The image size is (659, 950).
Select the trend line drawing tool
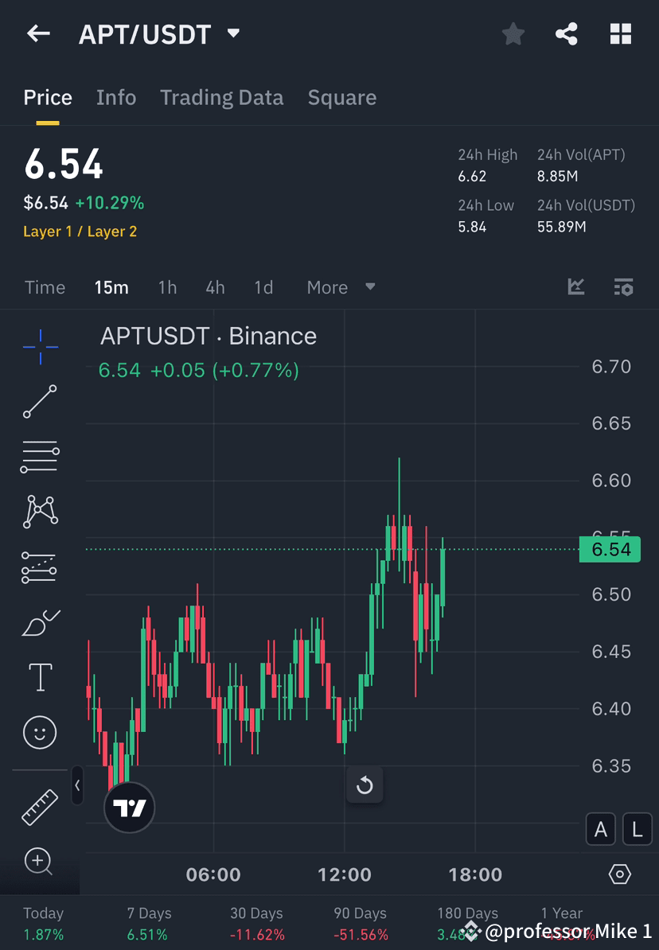coord(40,402)
